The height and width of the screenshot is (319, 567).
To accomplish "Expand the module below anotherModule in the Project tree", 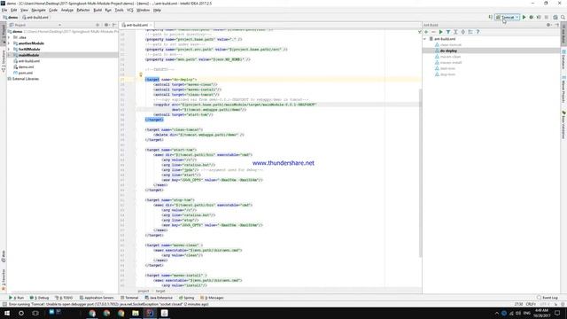I will [x=9, y=50].
